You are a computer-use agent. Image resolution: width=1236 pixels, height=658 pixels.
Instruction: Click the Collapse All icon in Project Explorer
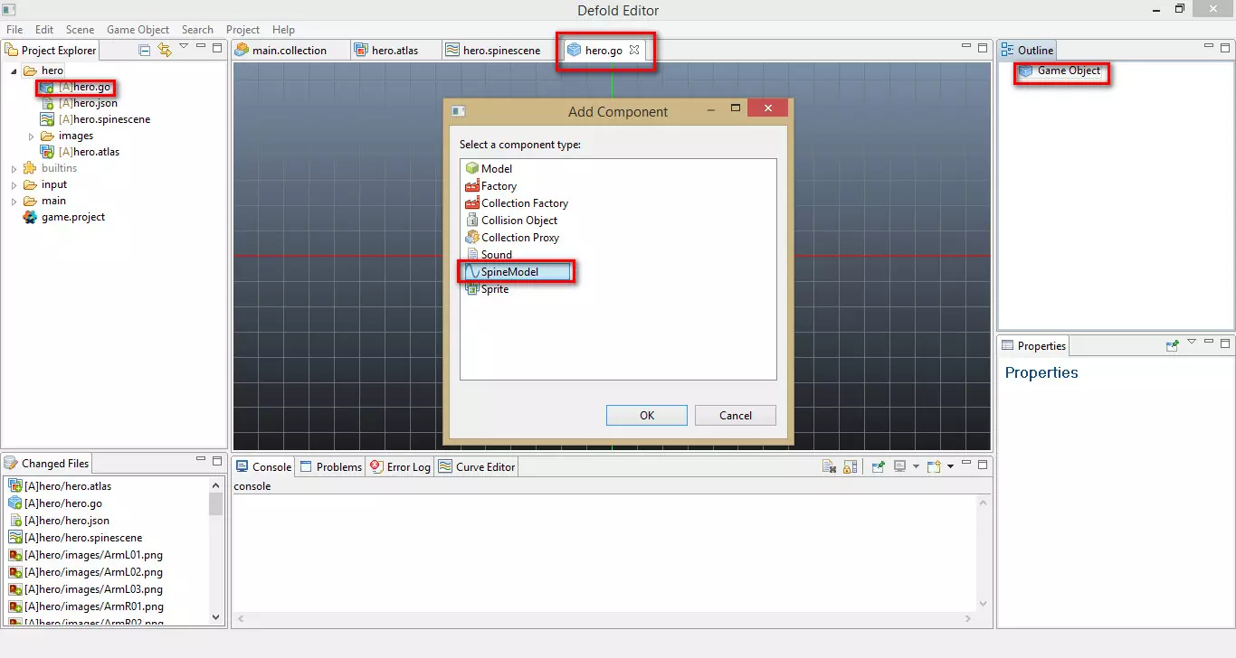[x=145, y=50]
